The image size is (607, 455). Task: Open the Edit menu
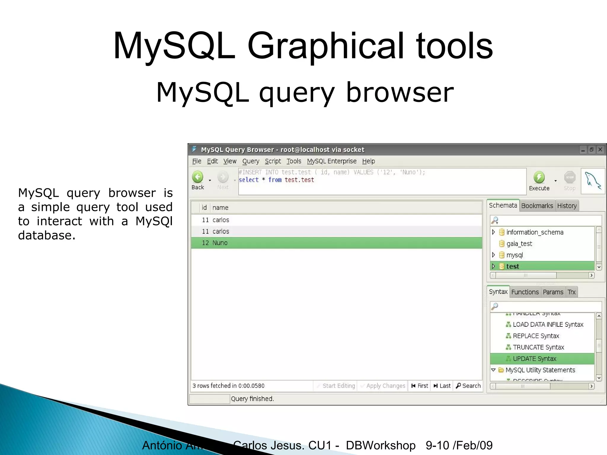(x=212, y=161)
